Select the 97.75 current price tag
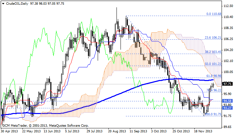235x134 pixels. point(228,84)
